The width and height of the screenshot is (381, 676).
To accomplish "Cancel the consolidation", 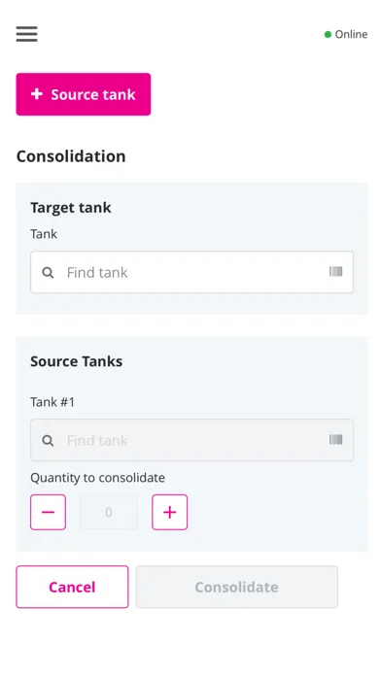I will click(x=72, y=587).
